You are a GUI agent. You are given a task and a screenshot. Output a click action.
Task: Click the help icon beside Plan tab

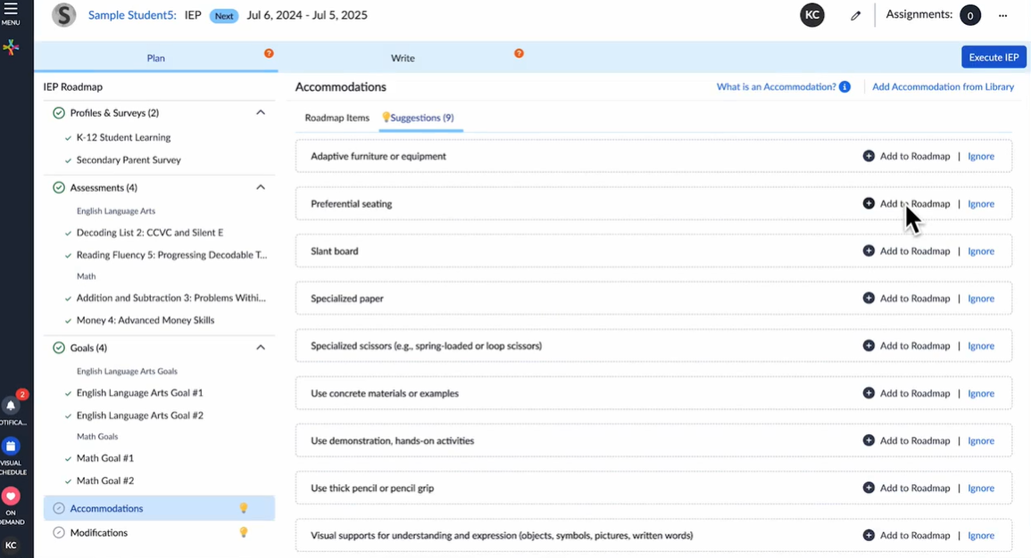click(x=269, y=53)
